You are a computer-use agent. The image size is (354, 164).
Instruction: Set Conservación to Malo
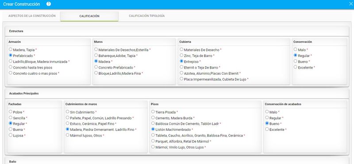[296, 49]
